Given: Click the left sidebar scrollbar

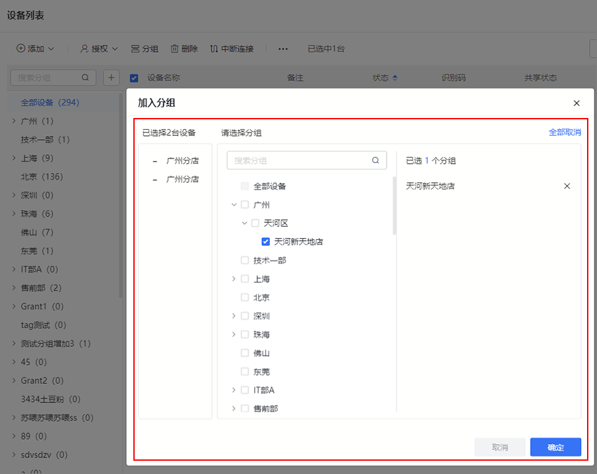Looking at the screenshot, I should click(x=120, y=196).
